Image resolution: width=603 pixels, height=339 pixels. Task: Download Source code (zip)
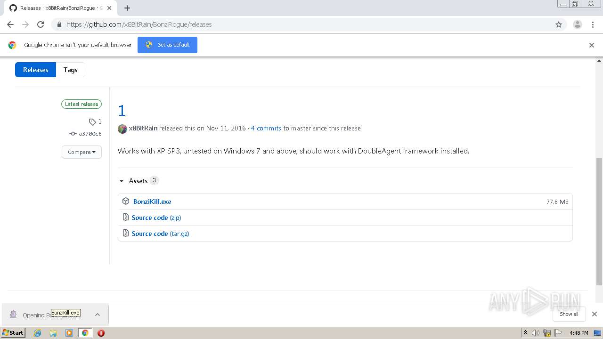156,218
